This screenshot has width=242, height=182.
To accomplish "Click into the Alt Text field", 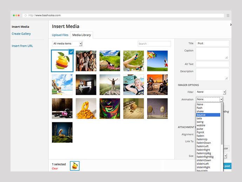I will (x=213, y=64).
